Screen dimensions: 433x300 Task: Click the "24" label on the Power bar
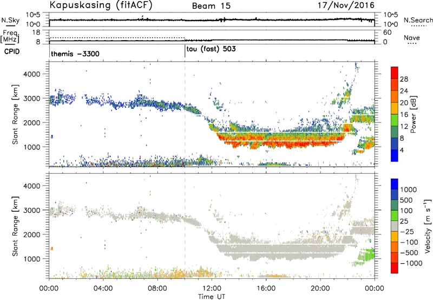coord(404,91)
